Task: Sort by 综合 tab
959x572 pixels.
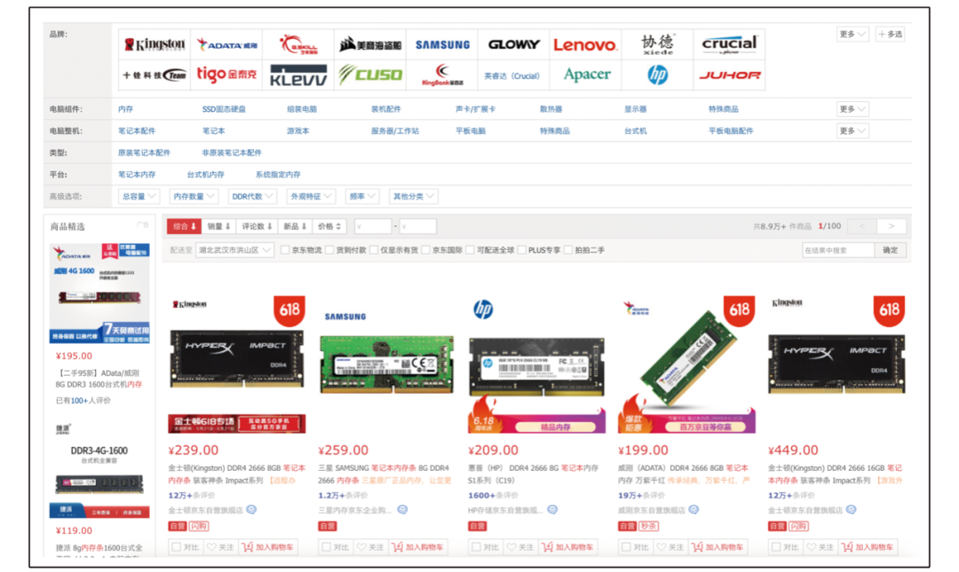Action: 184,226
